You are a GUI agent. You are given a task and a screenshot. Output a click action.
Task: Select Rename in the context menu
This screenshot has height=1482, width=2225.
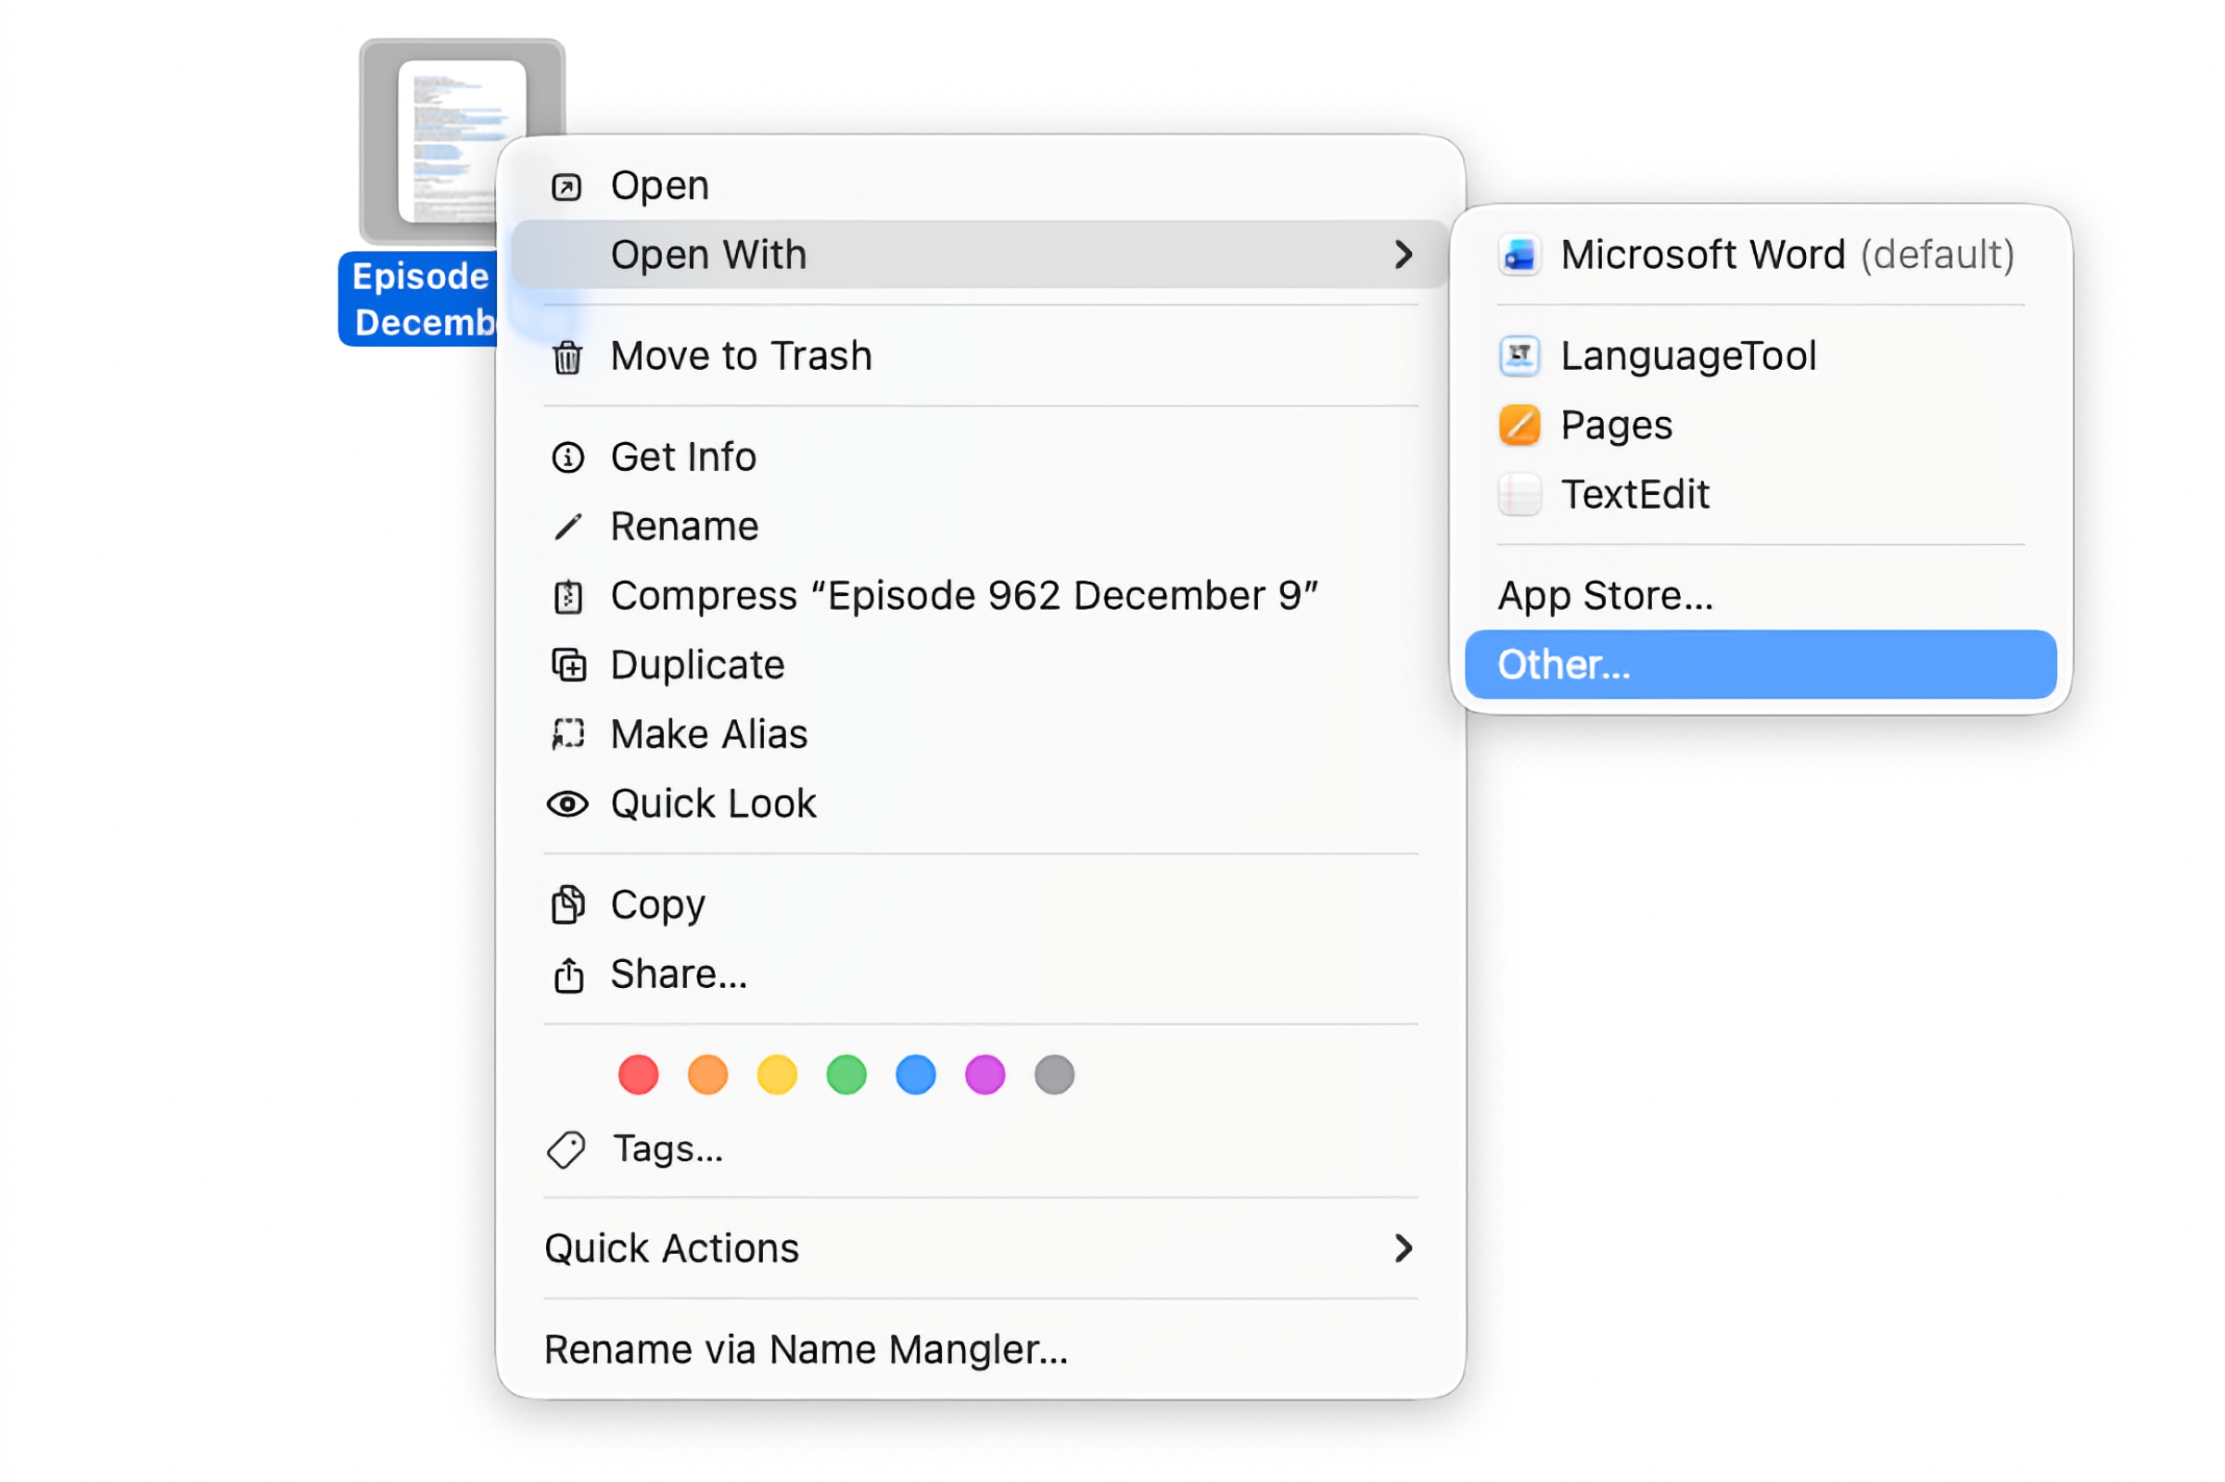click(x=683, y=526)
